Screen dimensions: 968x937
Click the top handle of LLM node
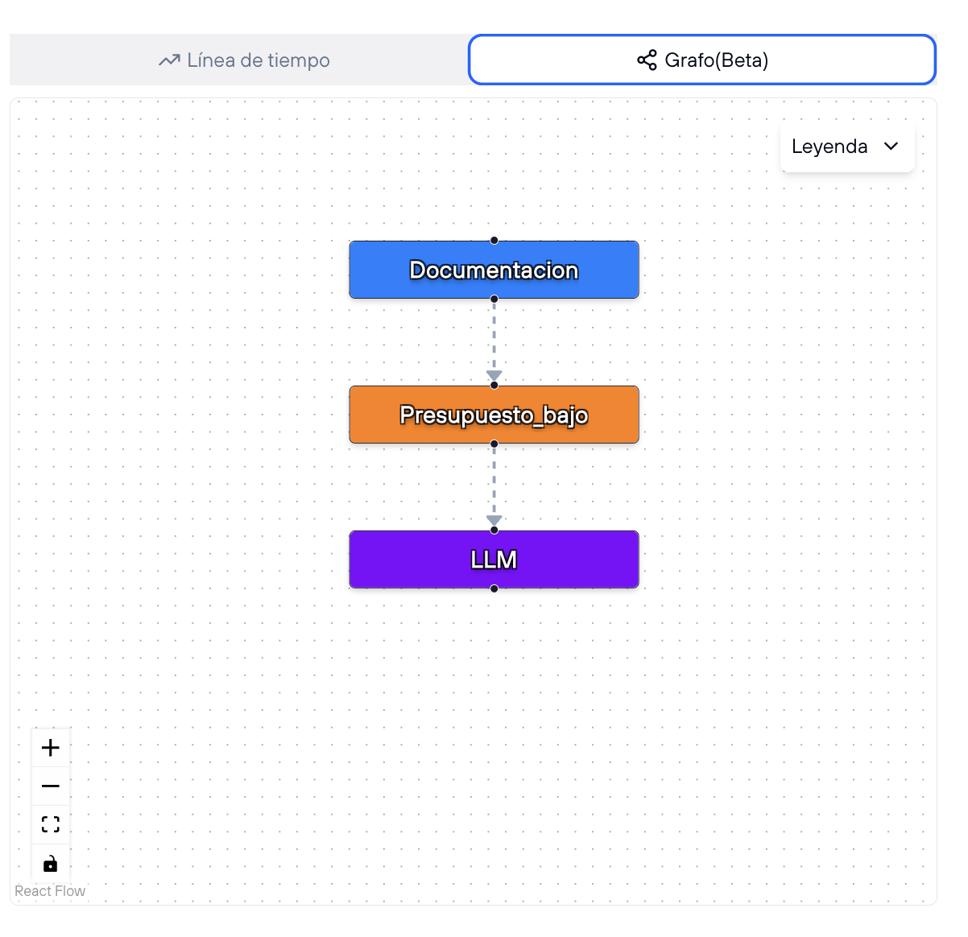[494, 530]
